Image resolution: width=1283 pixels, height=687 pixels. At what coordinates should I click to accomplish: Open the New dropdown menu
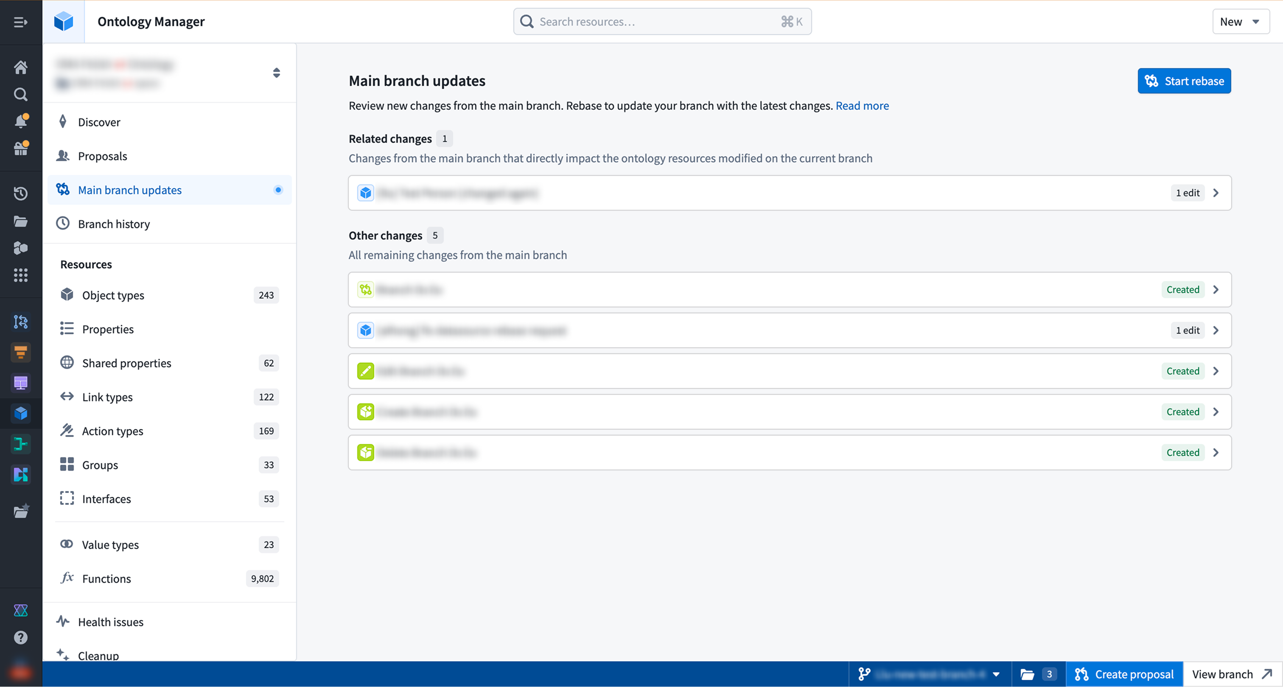tap(1240, 21)
